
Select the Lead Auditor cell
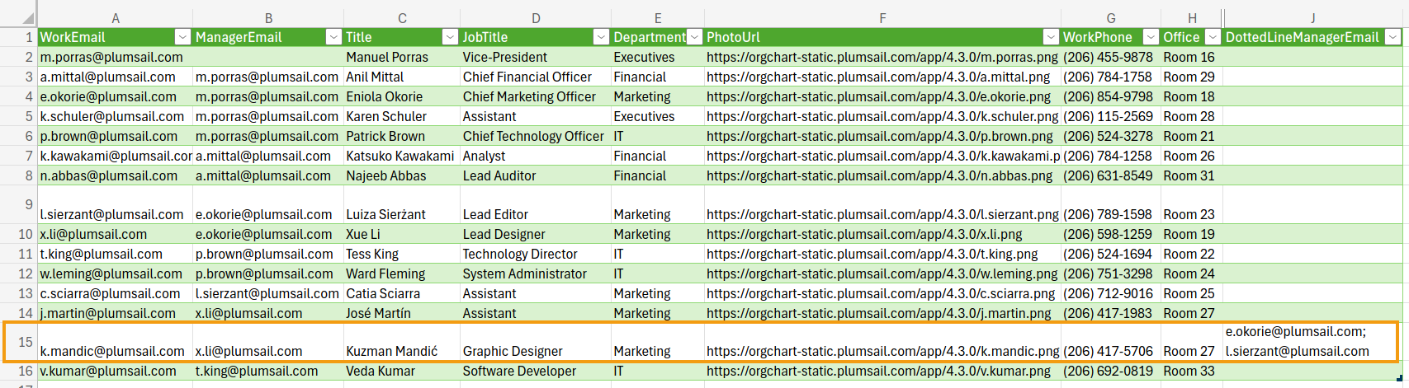coord(535,175)
